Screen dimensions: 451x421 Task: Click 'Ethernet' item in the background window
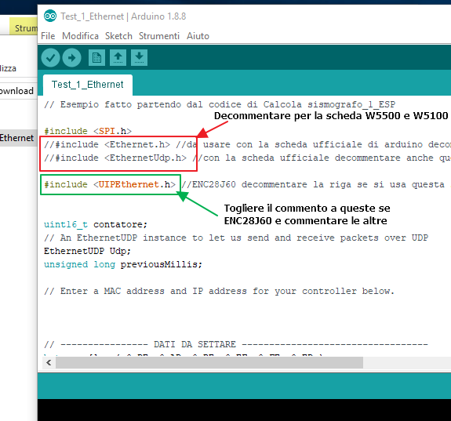[x=16, y=138]
